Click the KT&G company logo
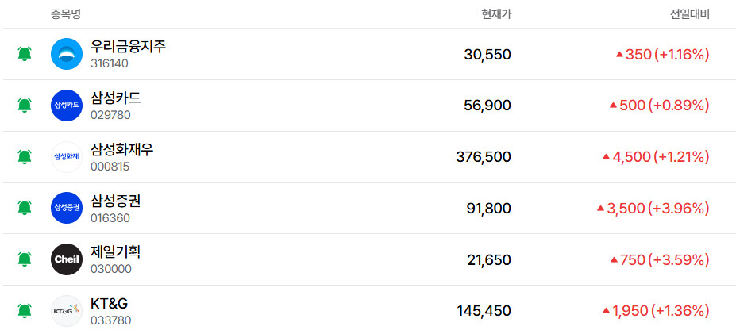The image size is (736, 330). pyautogui.click(x=67, y=310)
